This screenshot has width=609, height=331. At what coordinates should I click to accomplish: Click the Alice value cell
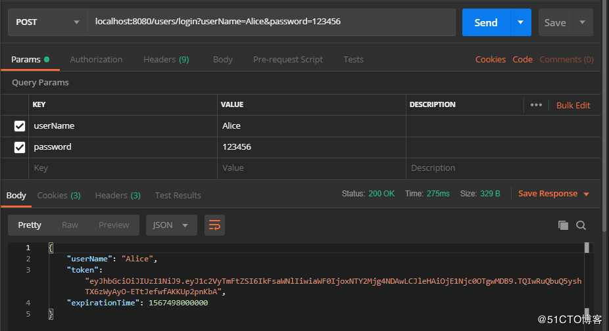pyautogui.click(x=312, y=125)
